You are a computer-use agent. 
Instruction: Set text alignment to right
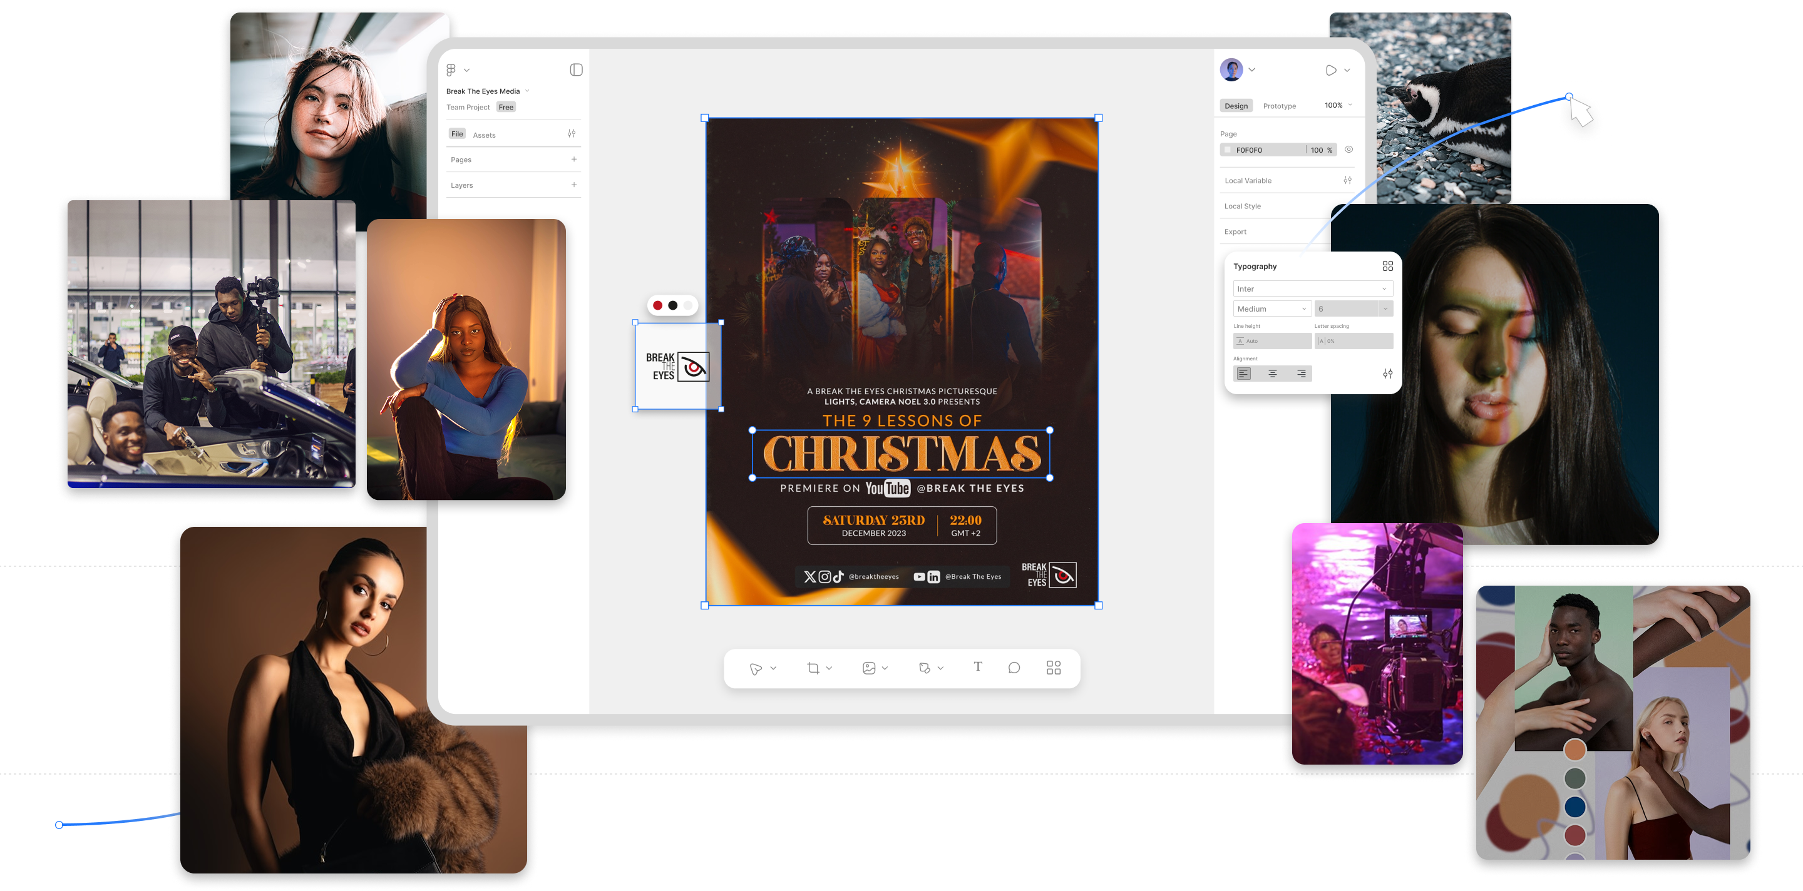pyautogui.click(x=1301, y=374)
